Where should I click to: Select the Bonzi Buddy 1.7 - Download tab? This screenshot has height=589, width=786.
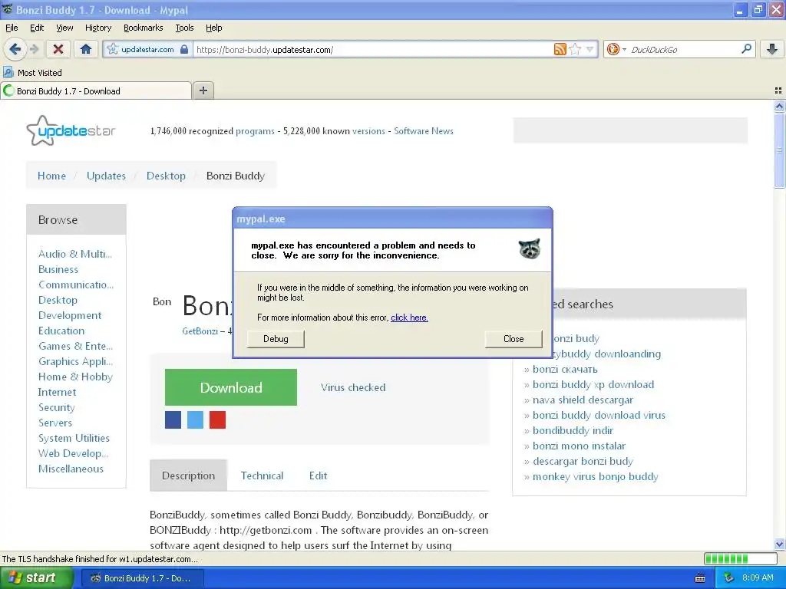[x=96, y=91]
